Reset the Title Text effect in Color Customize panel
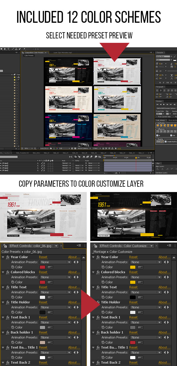Image resolution: width=177 pixels, height=366 pixels. (x=133, y=287)
